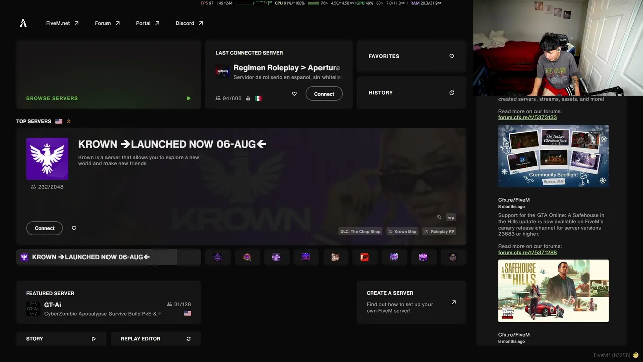Click the refresh-clock icon on History
Viewport: 643px width, 362px height.
(452, 93)
